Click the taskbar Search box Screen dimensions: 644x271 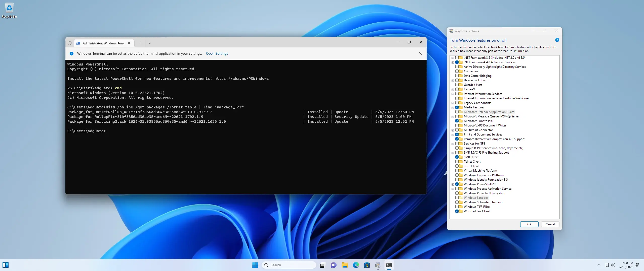tap(289, 265)
